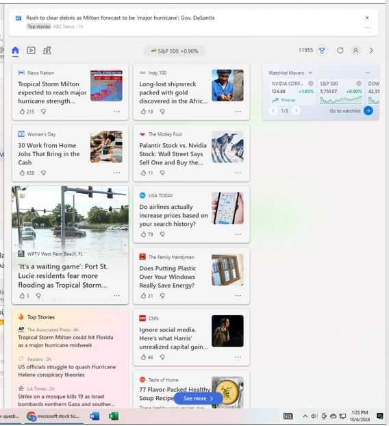389x426 pixels.
Task: Open Excel from the taskbar
Action: [113, 416]
